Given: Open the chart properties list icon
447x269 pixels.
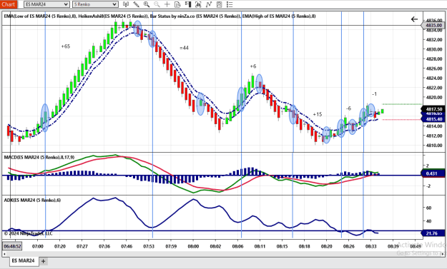Looking at the screenshot, I should tap(230, 4).
